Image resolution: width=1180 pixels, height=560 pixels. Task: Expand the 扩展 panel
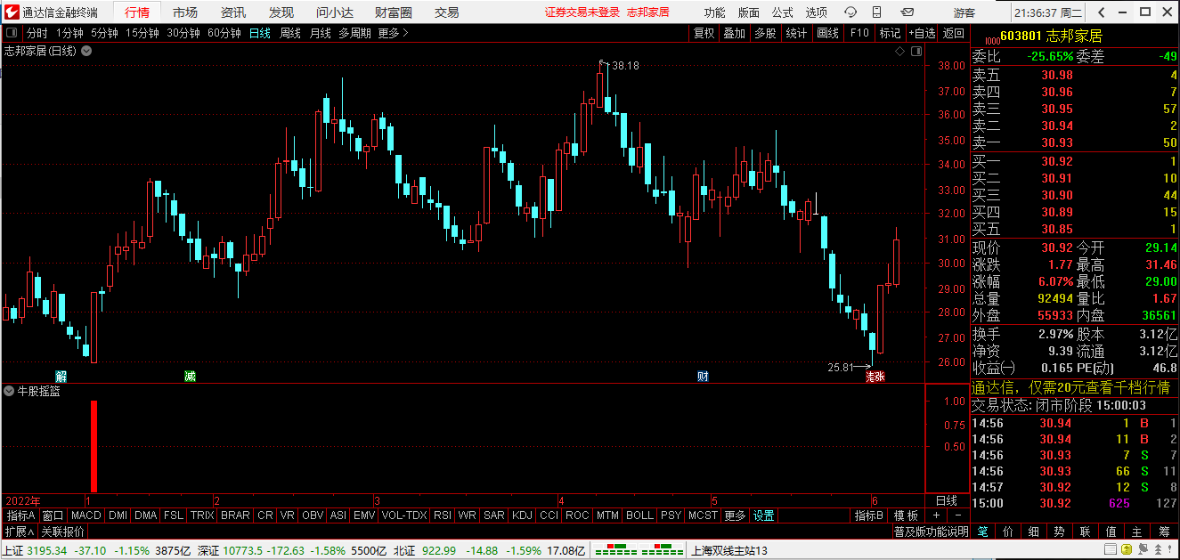pos(19,532)
